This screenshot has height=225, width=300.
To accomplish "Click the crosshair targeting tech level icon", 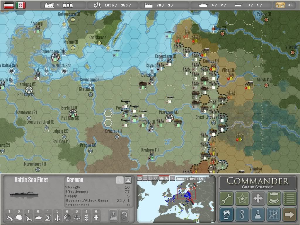I will [x=77, y=218].
